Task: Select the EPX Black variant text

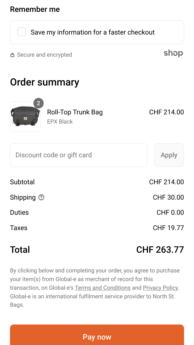Action: 60,122
